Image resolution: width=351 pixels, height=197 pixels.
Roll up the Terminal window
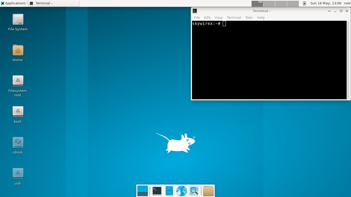pyautogui.click(x=329, y=11)
